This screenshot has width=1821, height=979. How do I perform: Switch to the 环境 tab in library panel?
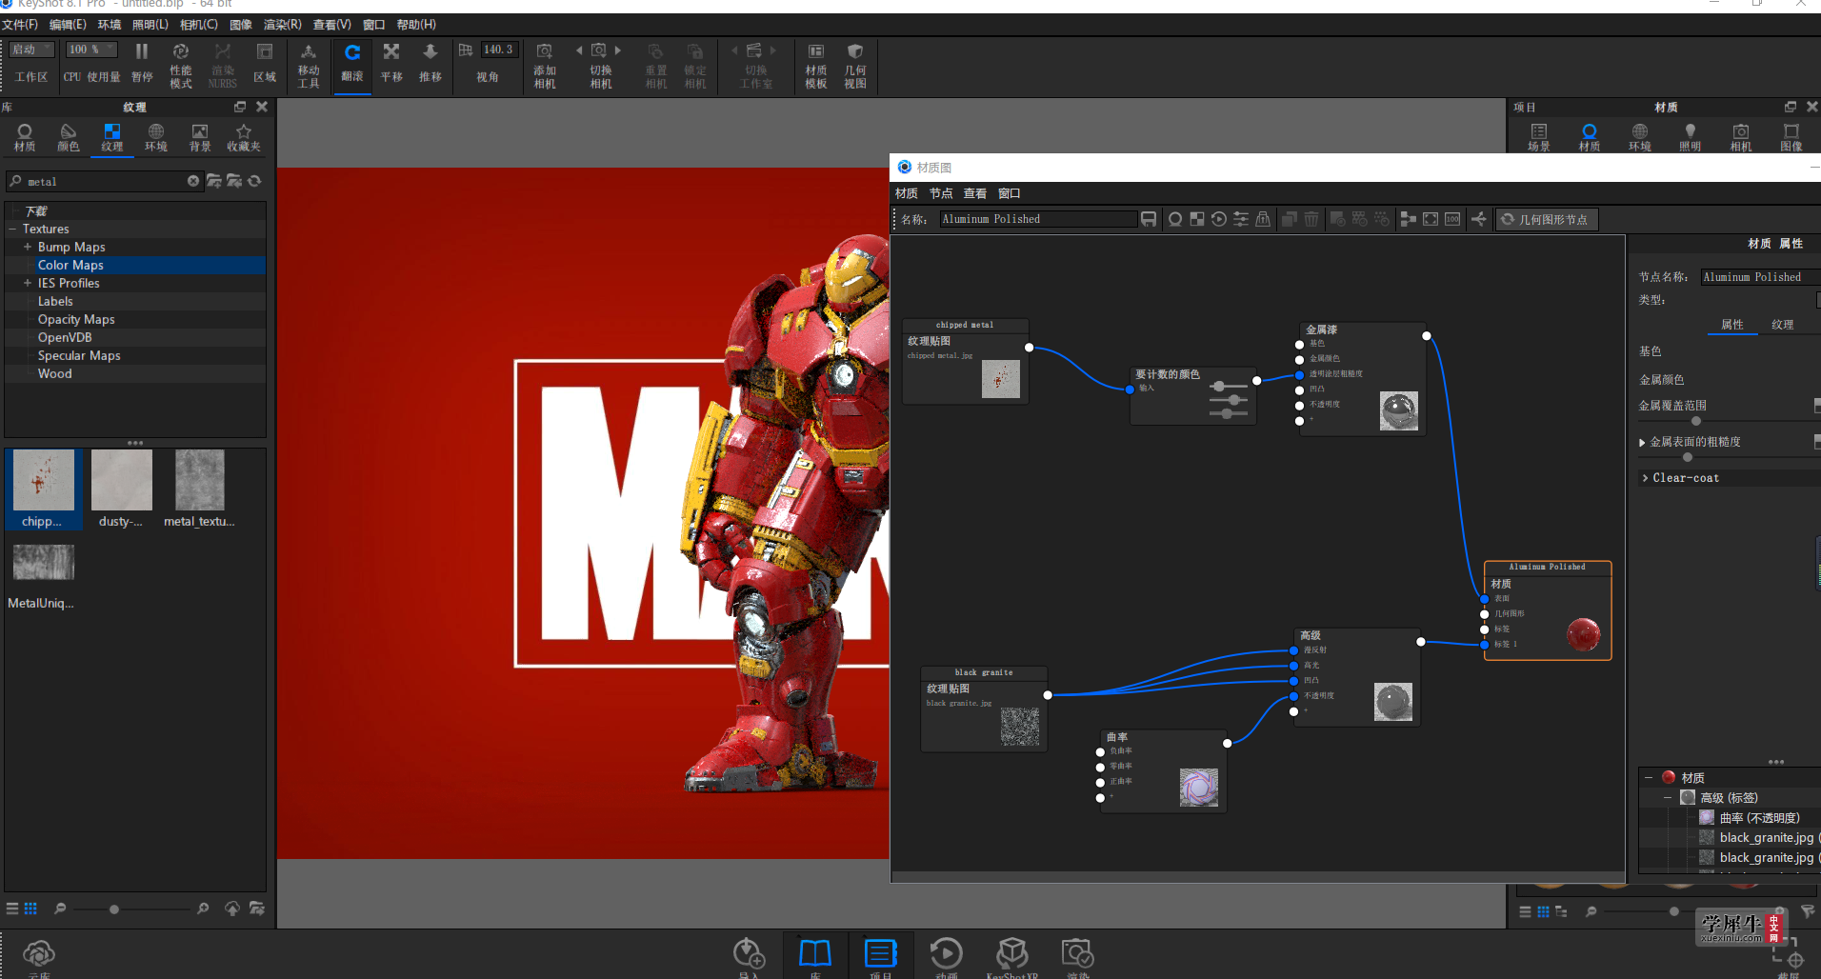click(156, 138)
